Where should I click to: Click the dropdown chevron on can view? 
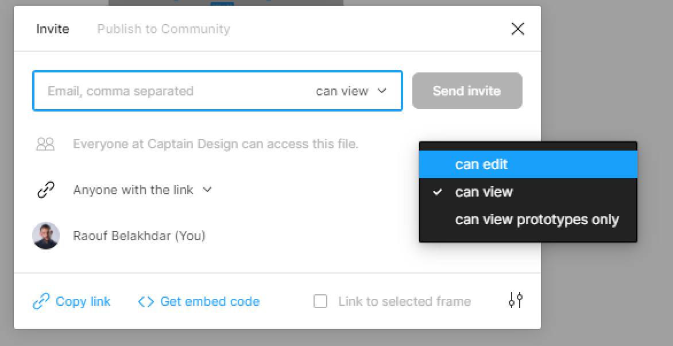tap(381, 91)
